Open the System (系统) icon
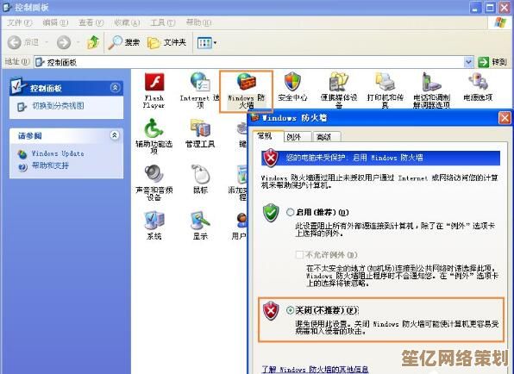The width and height of the screenshot is (514, 374). [x=154, y=226]
